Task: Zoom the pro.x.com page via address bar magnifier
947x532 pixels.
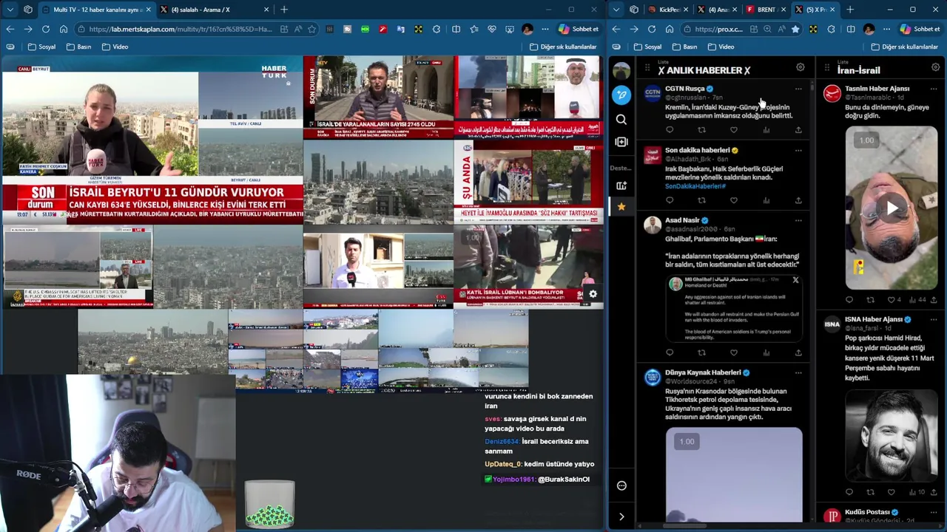Action: tap(767, 29)
